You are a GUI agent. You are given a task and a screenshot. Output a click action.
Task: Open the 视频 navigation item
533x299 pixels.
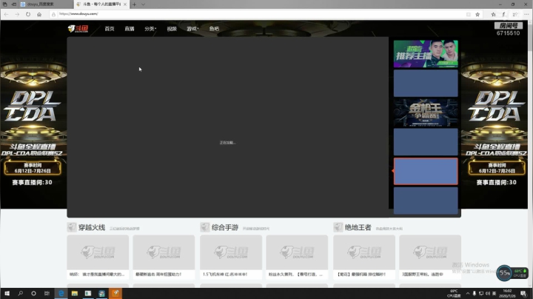(x=172, y=29)
